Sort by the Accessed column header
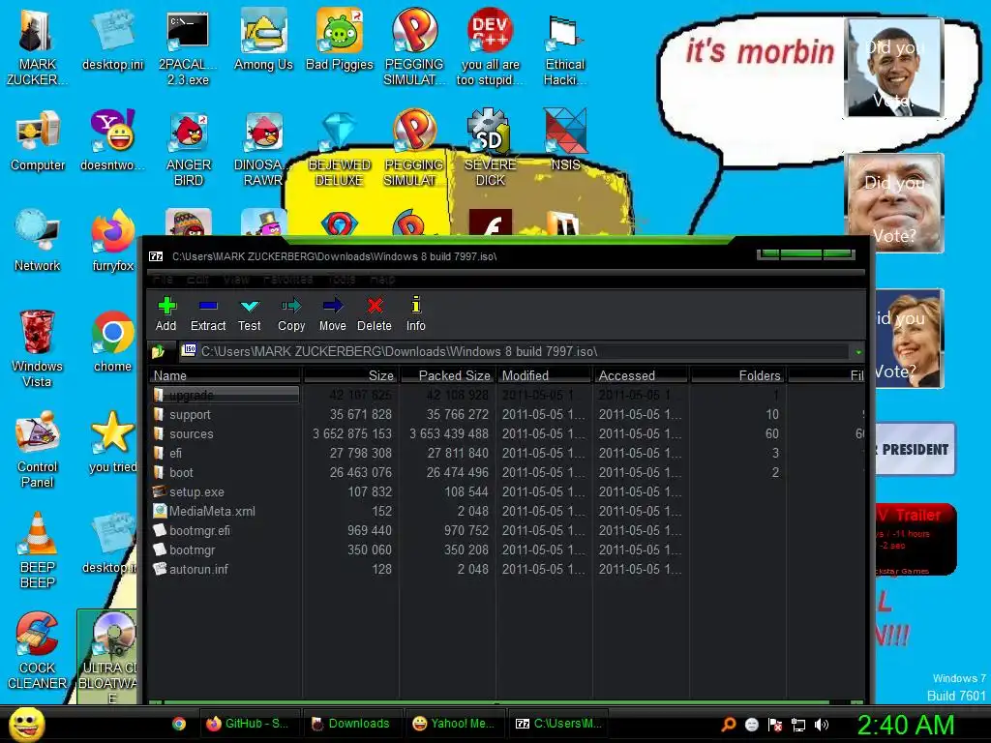The height and width of the screenshot is (743, 991). coord(641,375)
